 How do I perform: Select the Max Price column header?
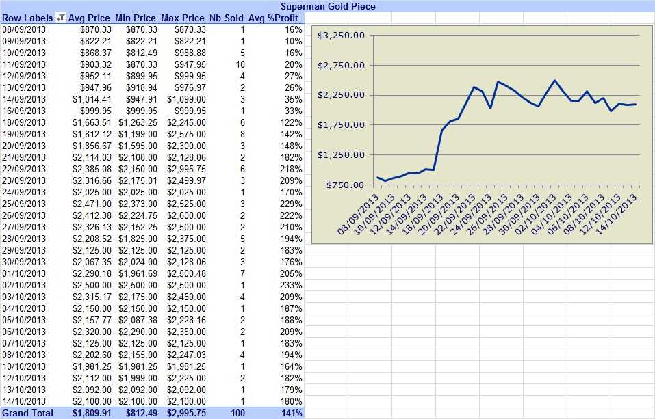pyautogui.click(x=183, y=18)
